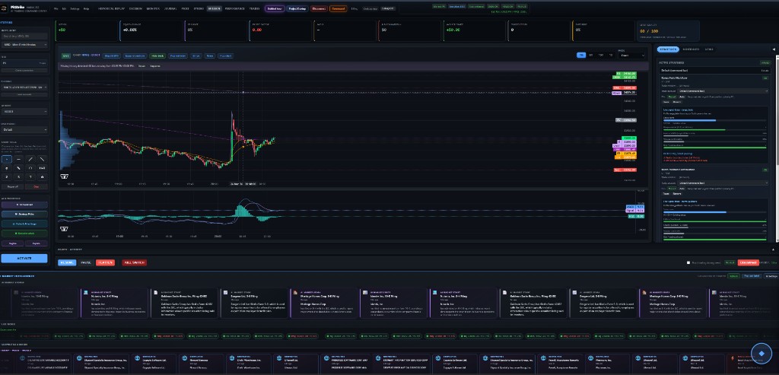Image resolution: width=779 pixels, height=375 pixels.
Task: Open the chart mode dropdown beside timeframes
Action: click(x=632, y=56)
